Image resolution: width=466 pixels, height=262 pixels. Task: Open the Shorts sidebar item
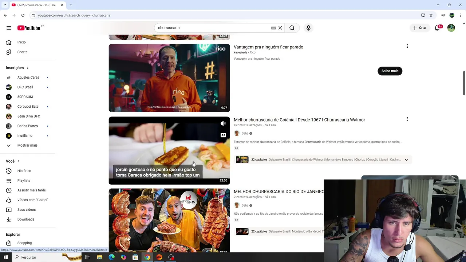(x=22, y=52)
